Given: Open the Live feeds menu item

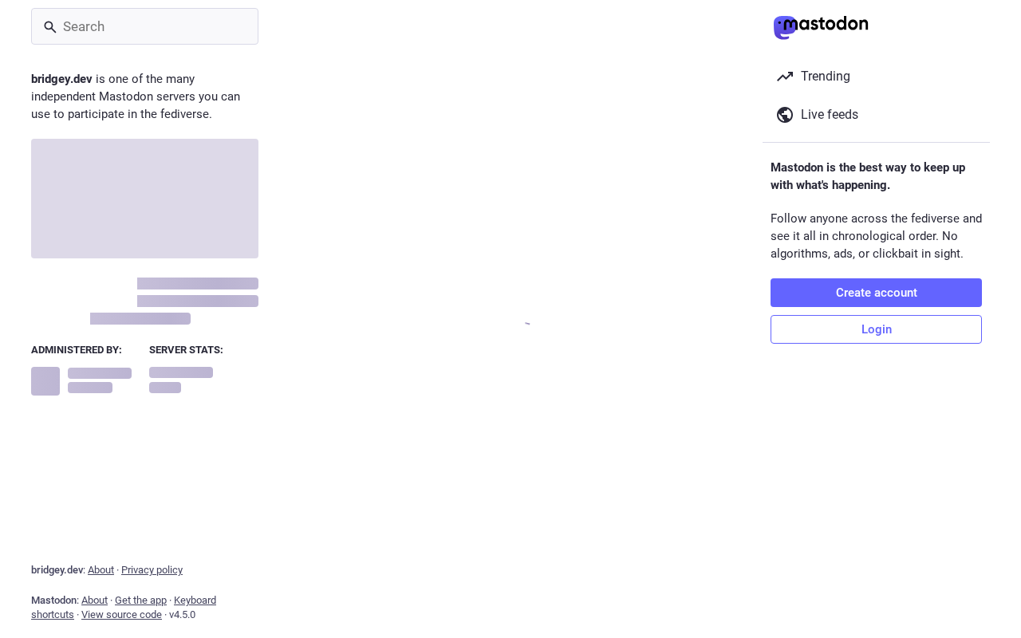Looking at the screenshot, I should click(x=829, y=115).
